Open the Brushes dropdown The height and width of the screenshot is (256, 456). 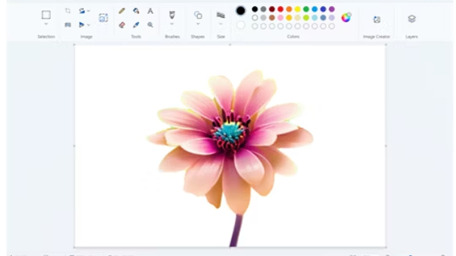[x=172, y=24]
